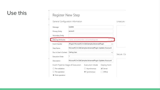This screenshot has height=90, width=160.
Task: Click inside the Filtering Attributes text box
Action: pos(89,40)
